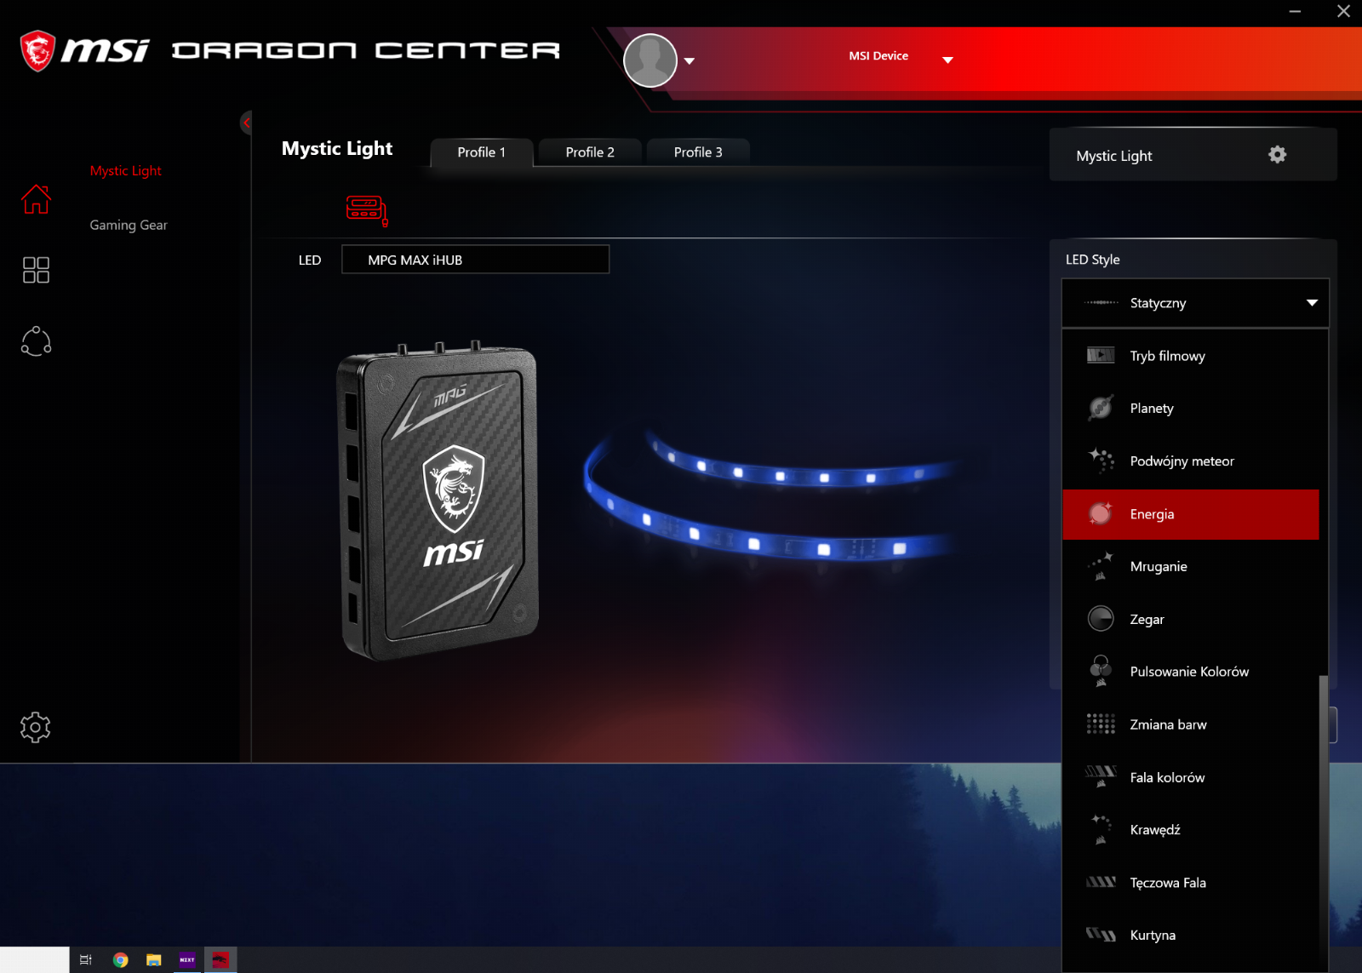Choose the Zmiana barw style label
Screen dimensions: 1362x973
pyautogui.click(x=1168, y=724)
